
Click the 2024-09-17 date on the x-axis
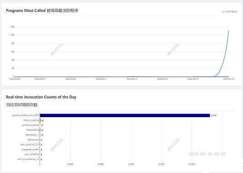click(x=193, y=79)
